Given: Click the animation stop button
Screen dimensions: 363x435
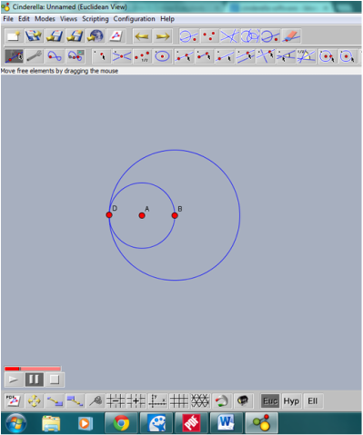Looking at the screenshot, I should tap(55, 380).
